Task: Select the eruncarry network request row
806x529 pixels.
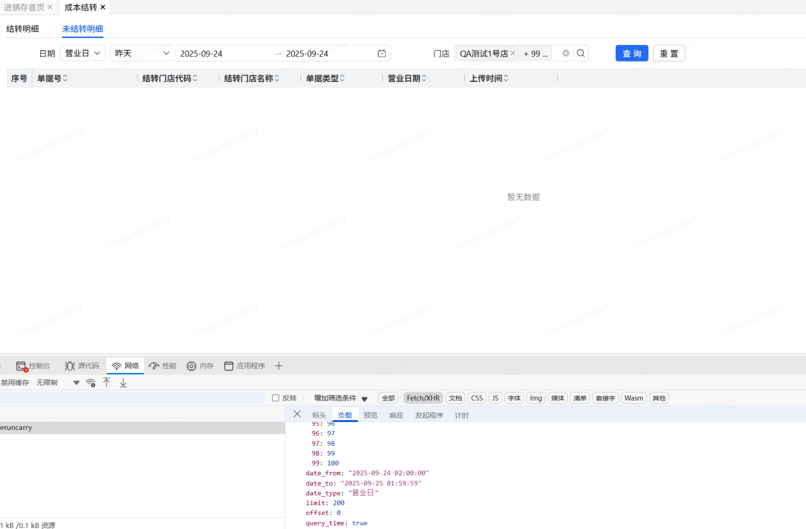Action: 142,428
